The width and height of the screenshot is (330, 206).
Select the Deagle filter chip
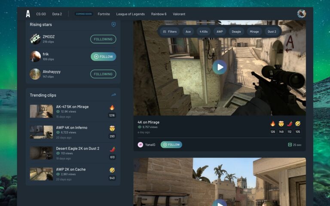coord(236,31)
